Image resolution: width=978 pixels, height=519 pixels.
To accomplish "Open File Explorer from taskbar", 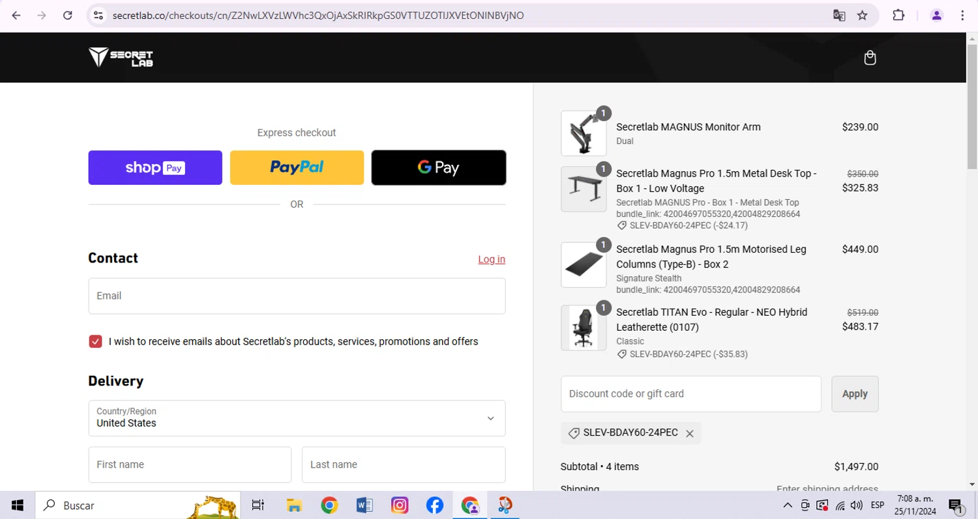I will [x=294, y=505].
